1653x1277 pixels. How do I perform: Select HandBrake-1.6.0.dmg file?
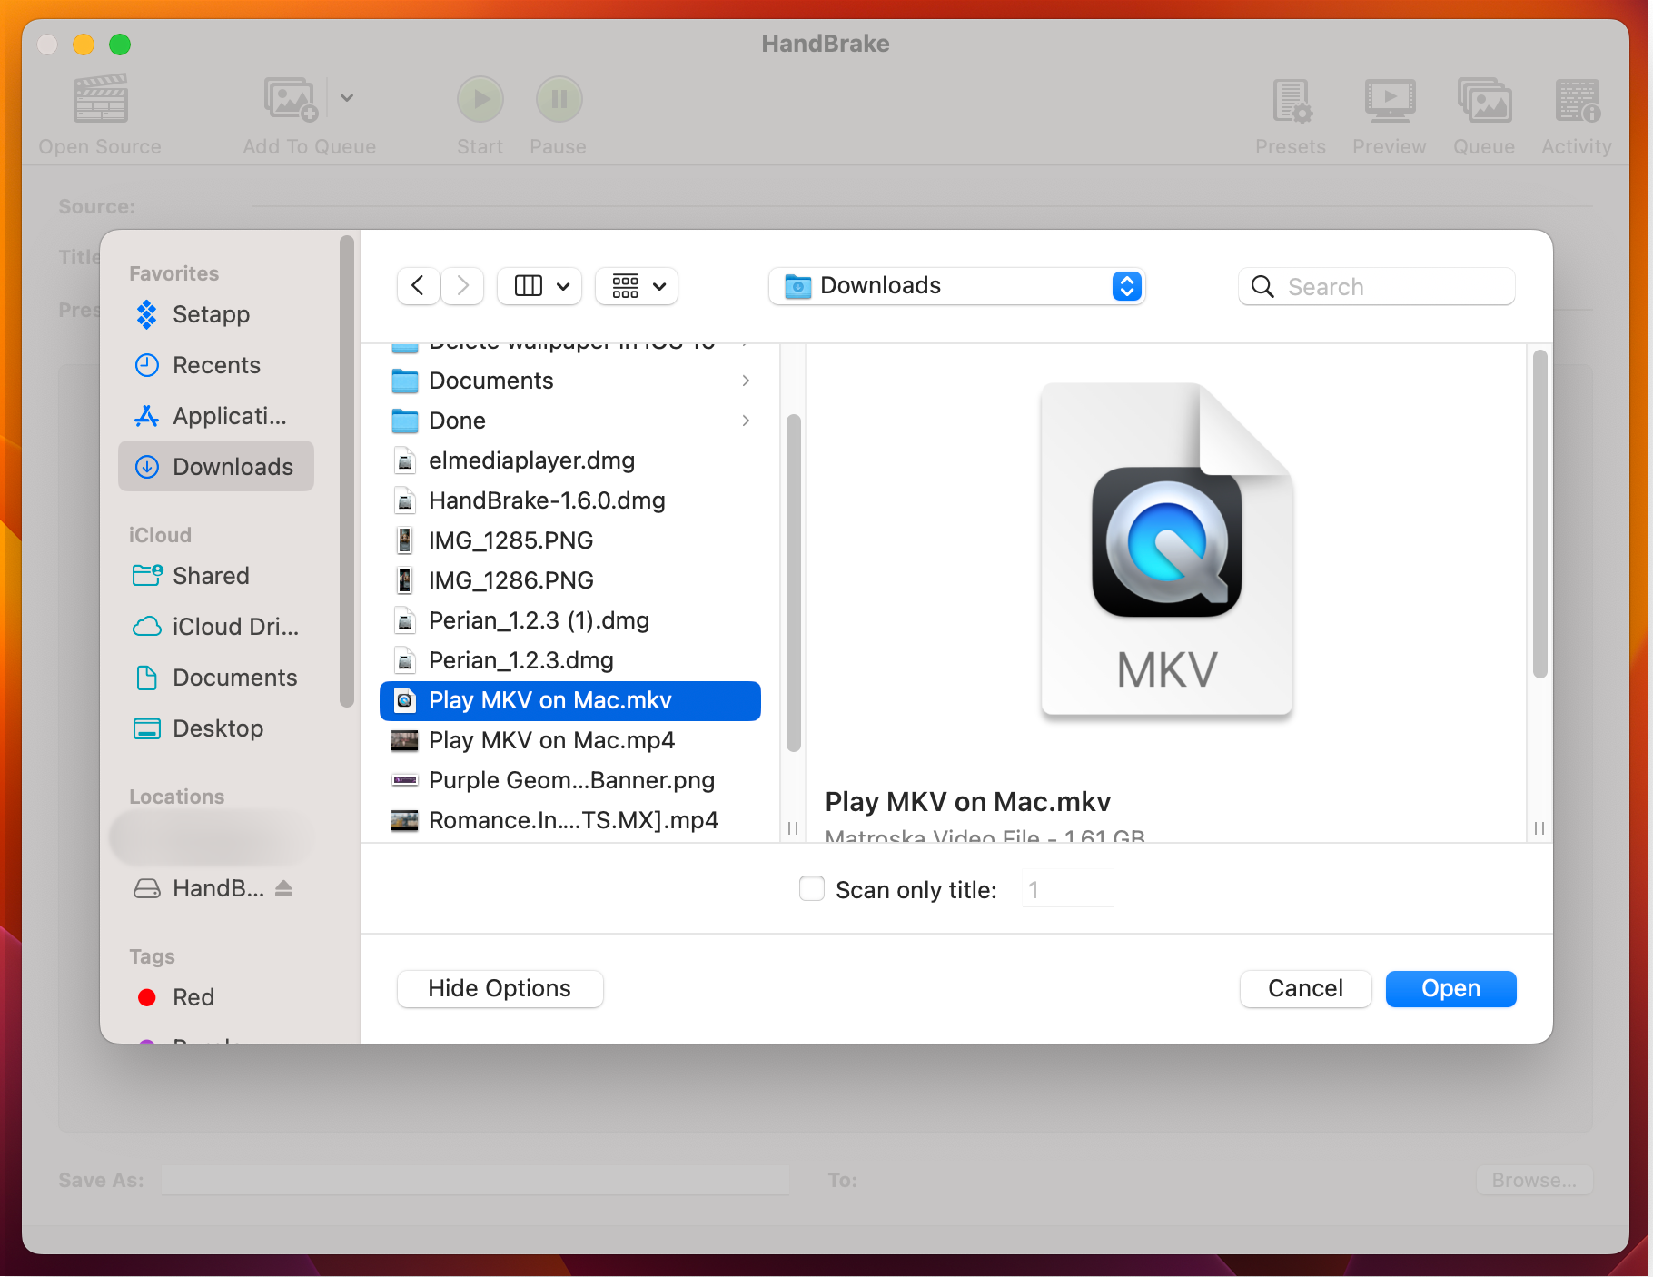570,500
